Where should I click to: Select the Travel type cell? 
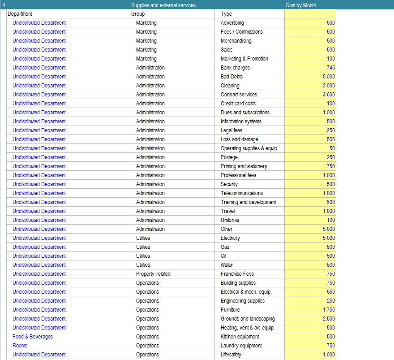249,211
